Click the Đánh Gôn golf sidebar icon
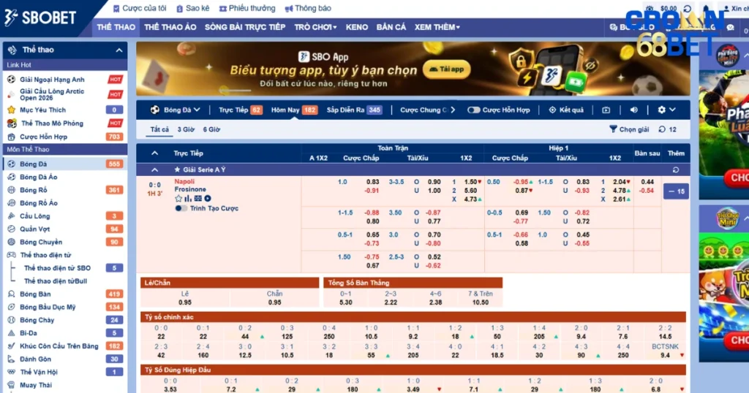749x393 pixels. coord(12,359)
